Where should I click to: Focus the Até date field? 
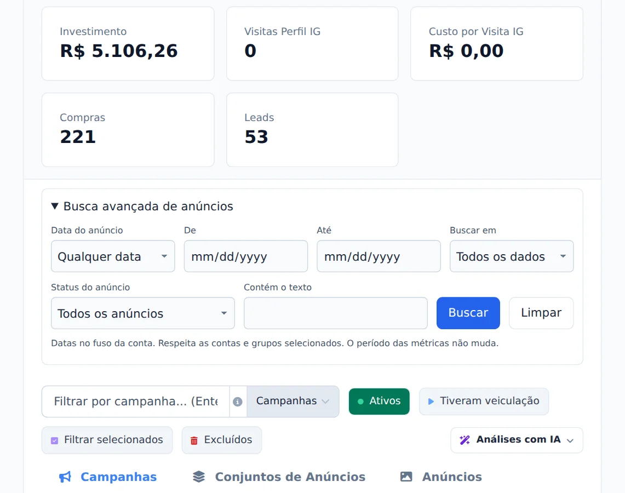(379, 256)
